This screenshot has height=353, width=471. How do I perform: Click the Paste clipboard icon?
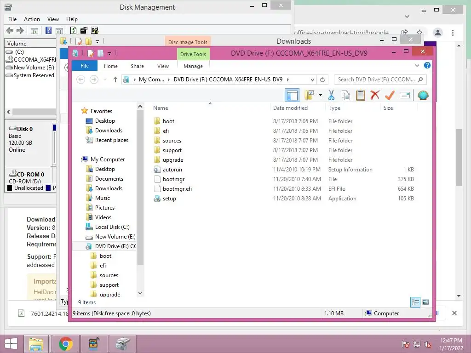click(361, 95)
